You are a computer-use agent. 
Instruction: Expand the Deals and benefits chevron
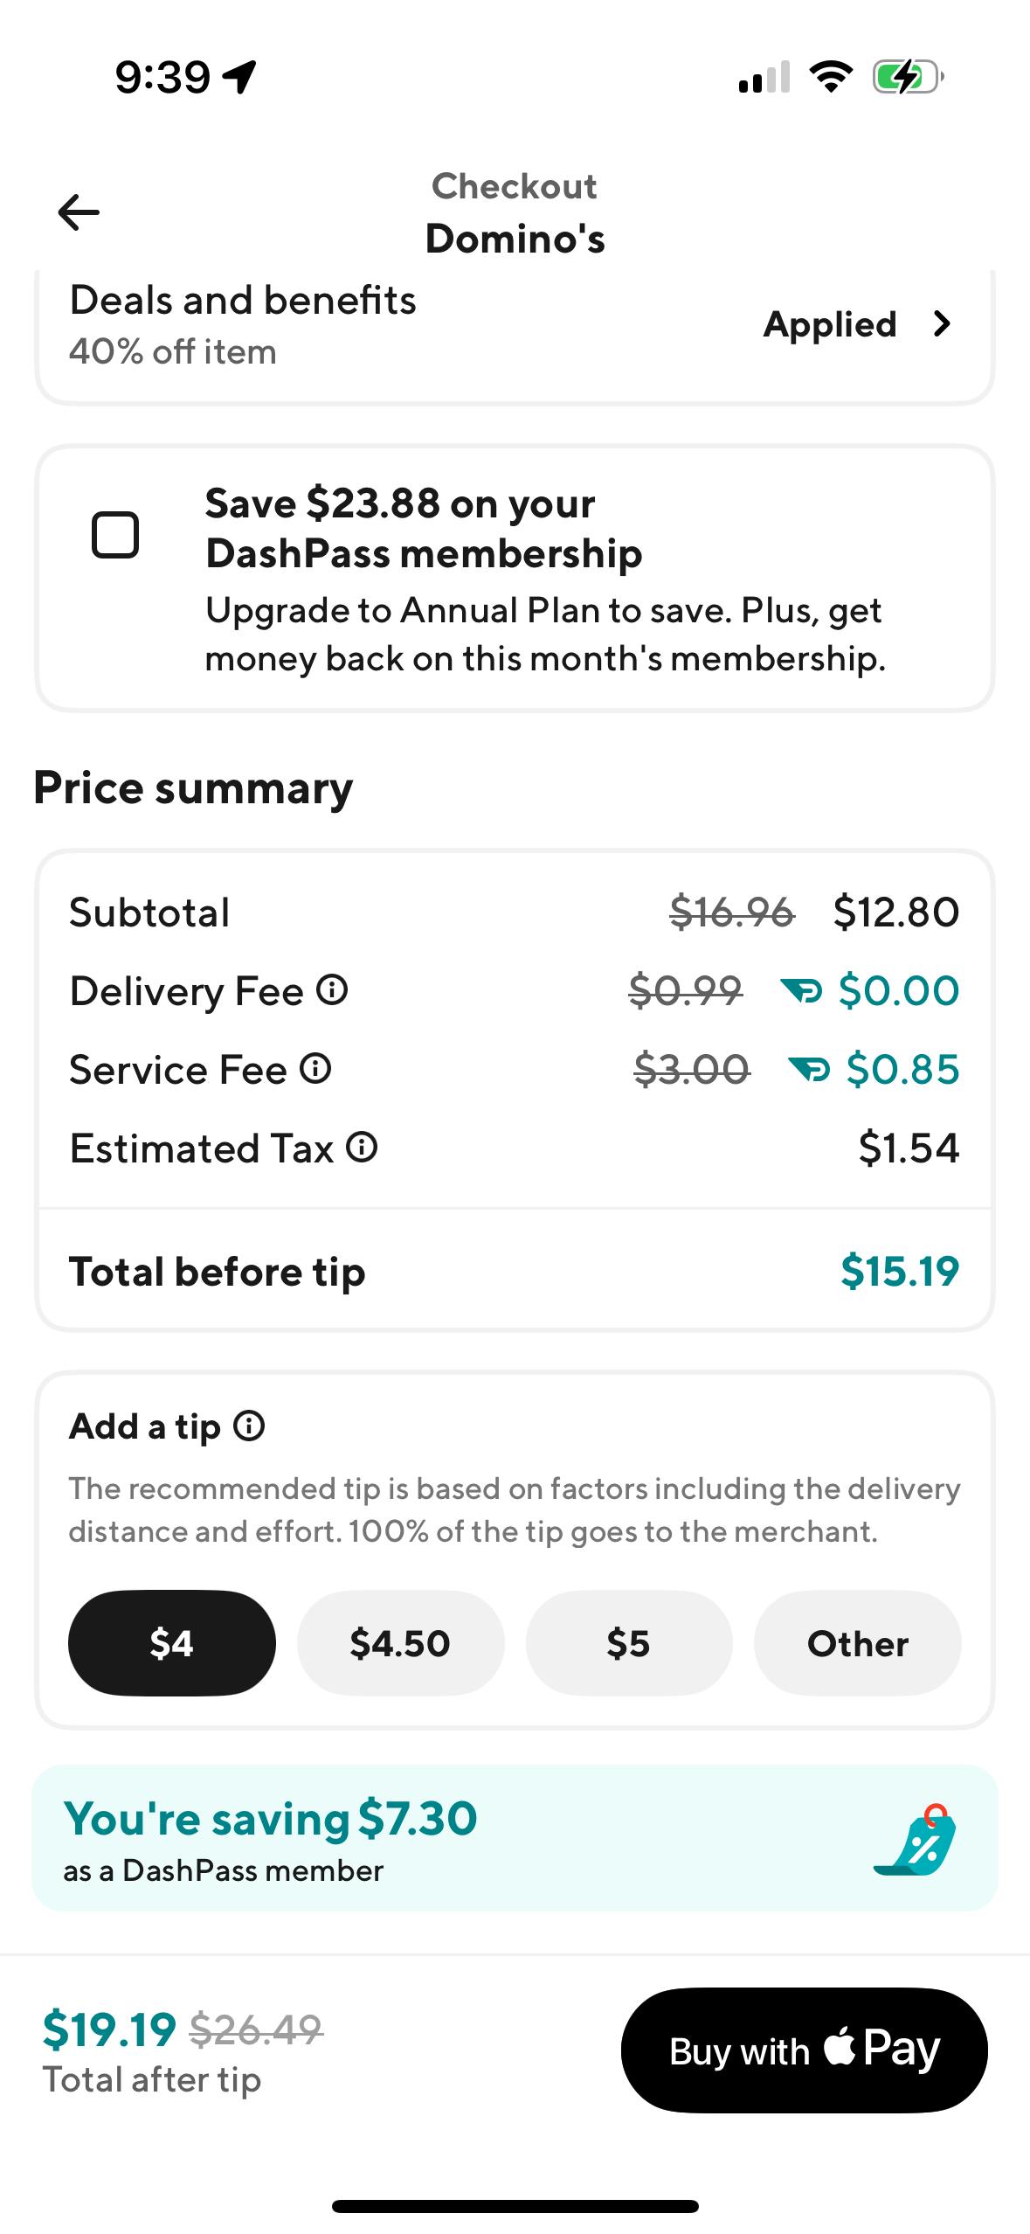[x=942, y=324]
